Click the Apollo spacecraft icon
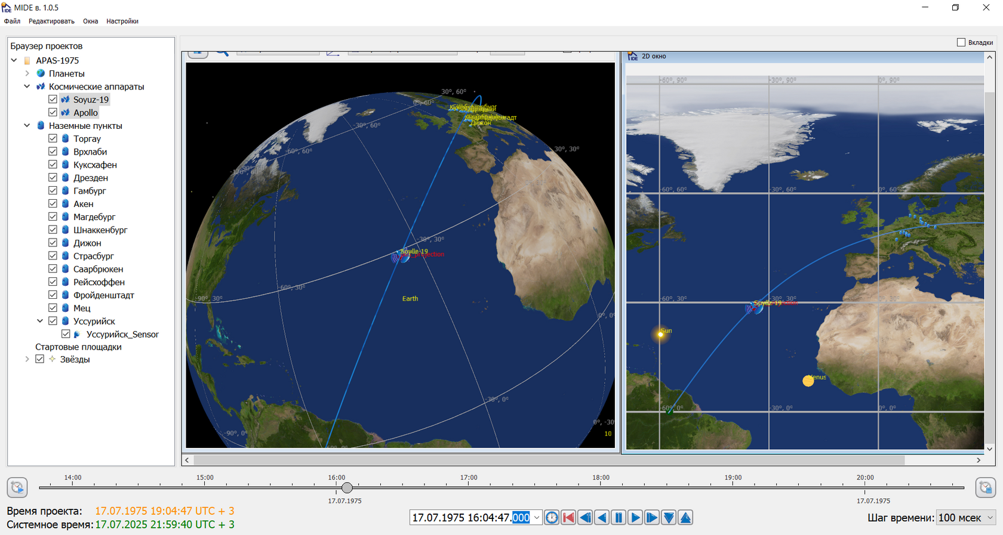Screen dimensions: 1003x535 coord(65,113)
